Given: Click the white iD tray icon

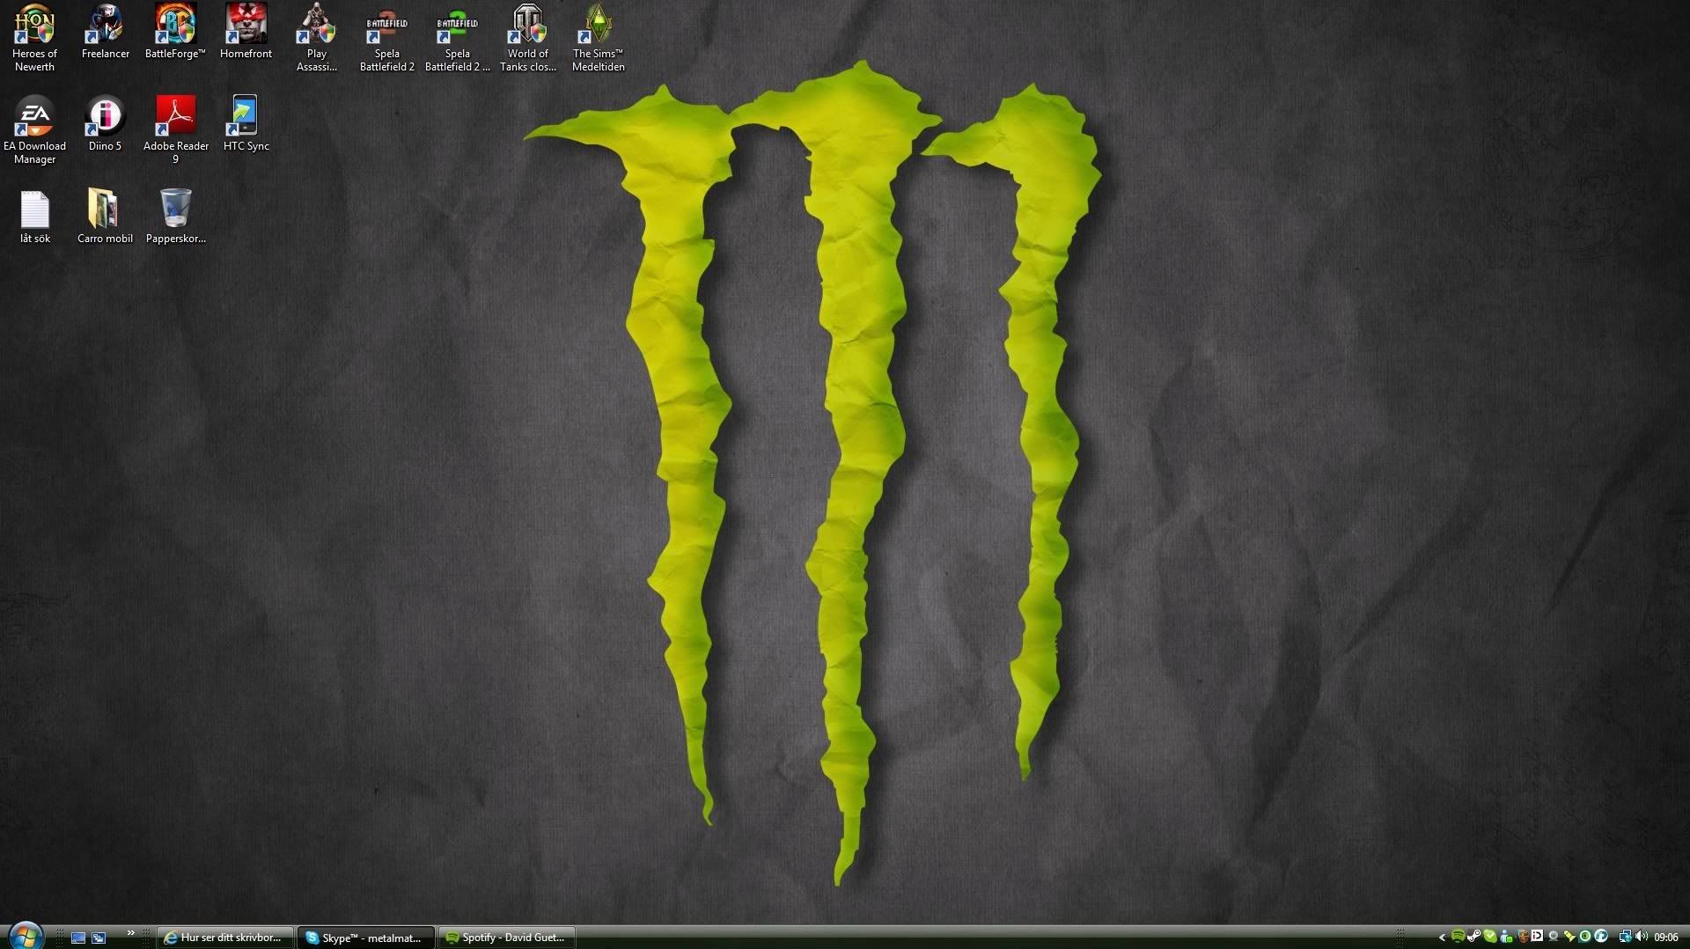Looking at the screenshot, I should pos(1537,936).
